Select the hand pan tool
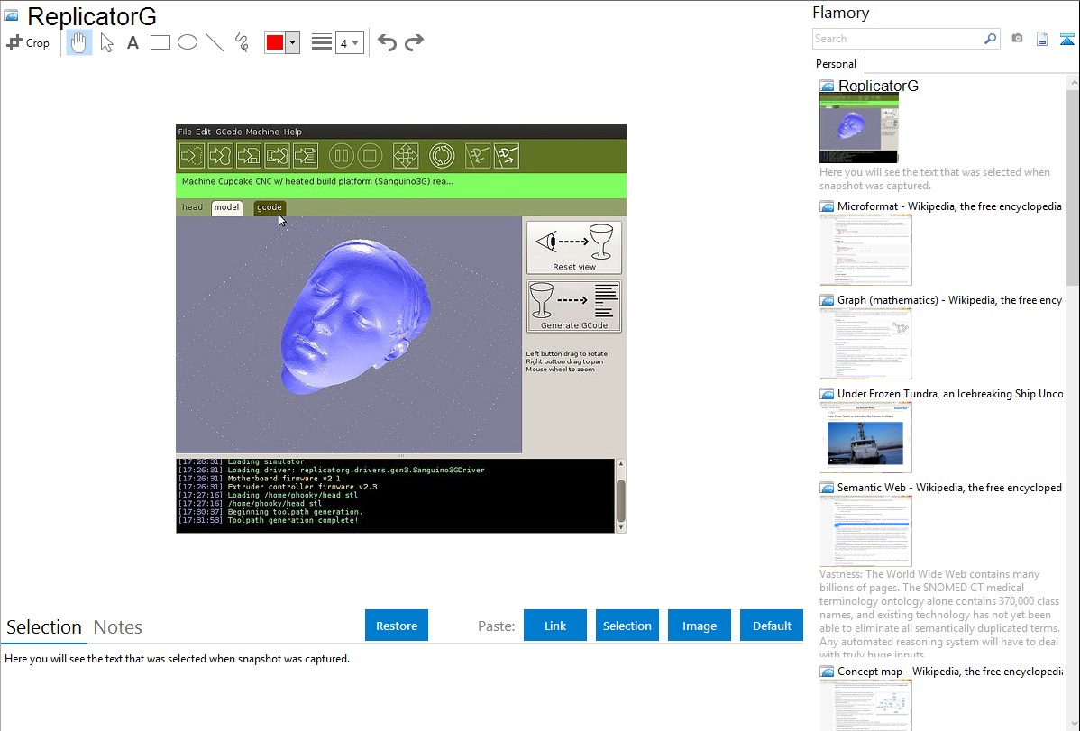 [x=78, y=42]
